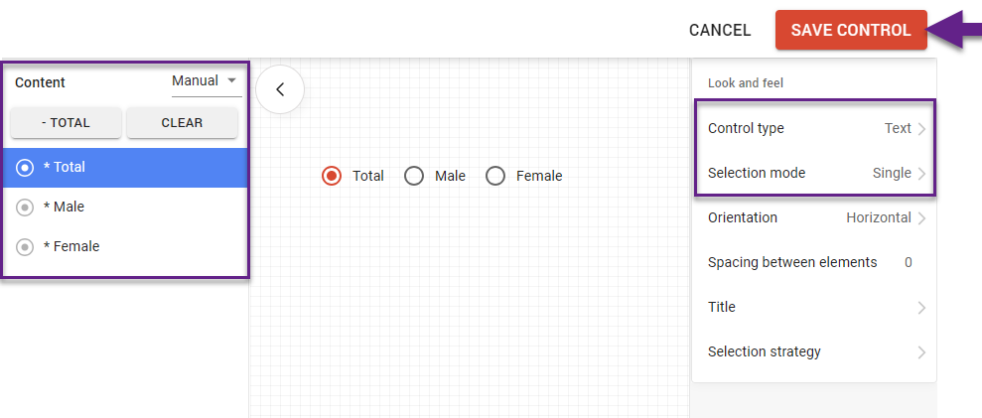Click the - TOTAL button
The height and width of the screenshot is (418, 982).
(x=67, y=123)
